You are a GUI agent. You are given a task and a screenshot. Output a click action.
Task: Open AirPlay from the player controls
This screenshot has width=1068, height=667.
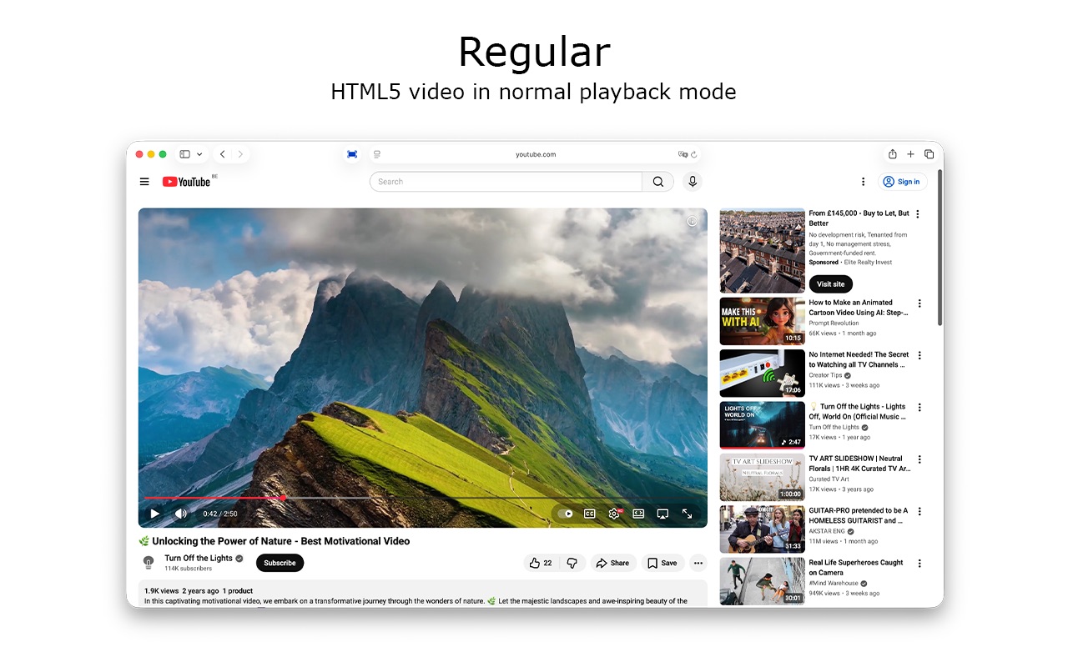click(x=662, y=514)
